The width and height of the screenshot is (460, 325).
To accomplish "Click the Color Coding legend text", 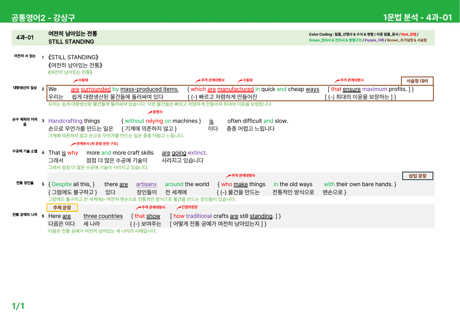I will point(368,37).
